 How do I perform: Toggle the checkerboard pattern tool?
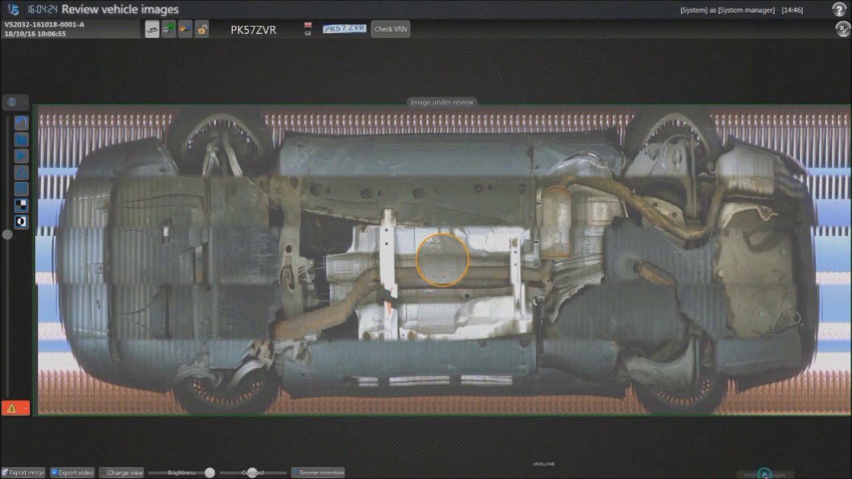tap(21, 206)
